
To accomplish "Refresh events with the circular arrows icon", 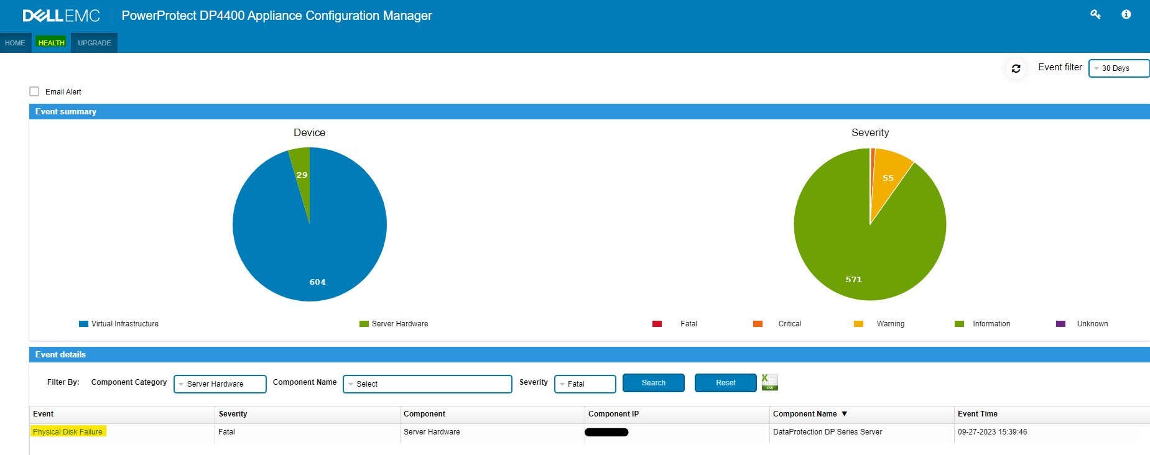I will pyautogui.click(x=1016, y=68).
